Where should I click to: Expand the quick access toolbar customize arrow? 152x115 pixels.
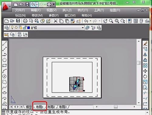54,4
